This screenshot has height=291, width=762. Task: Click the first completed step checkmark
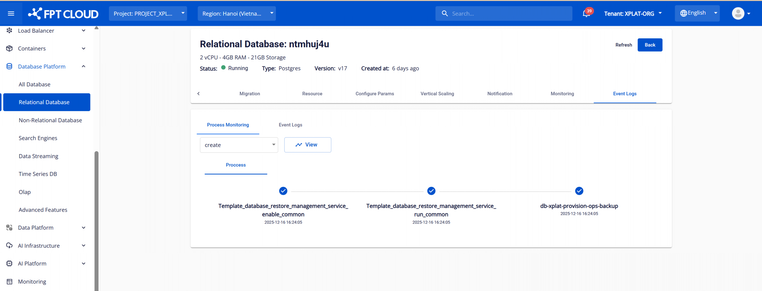tap(283, 191)
